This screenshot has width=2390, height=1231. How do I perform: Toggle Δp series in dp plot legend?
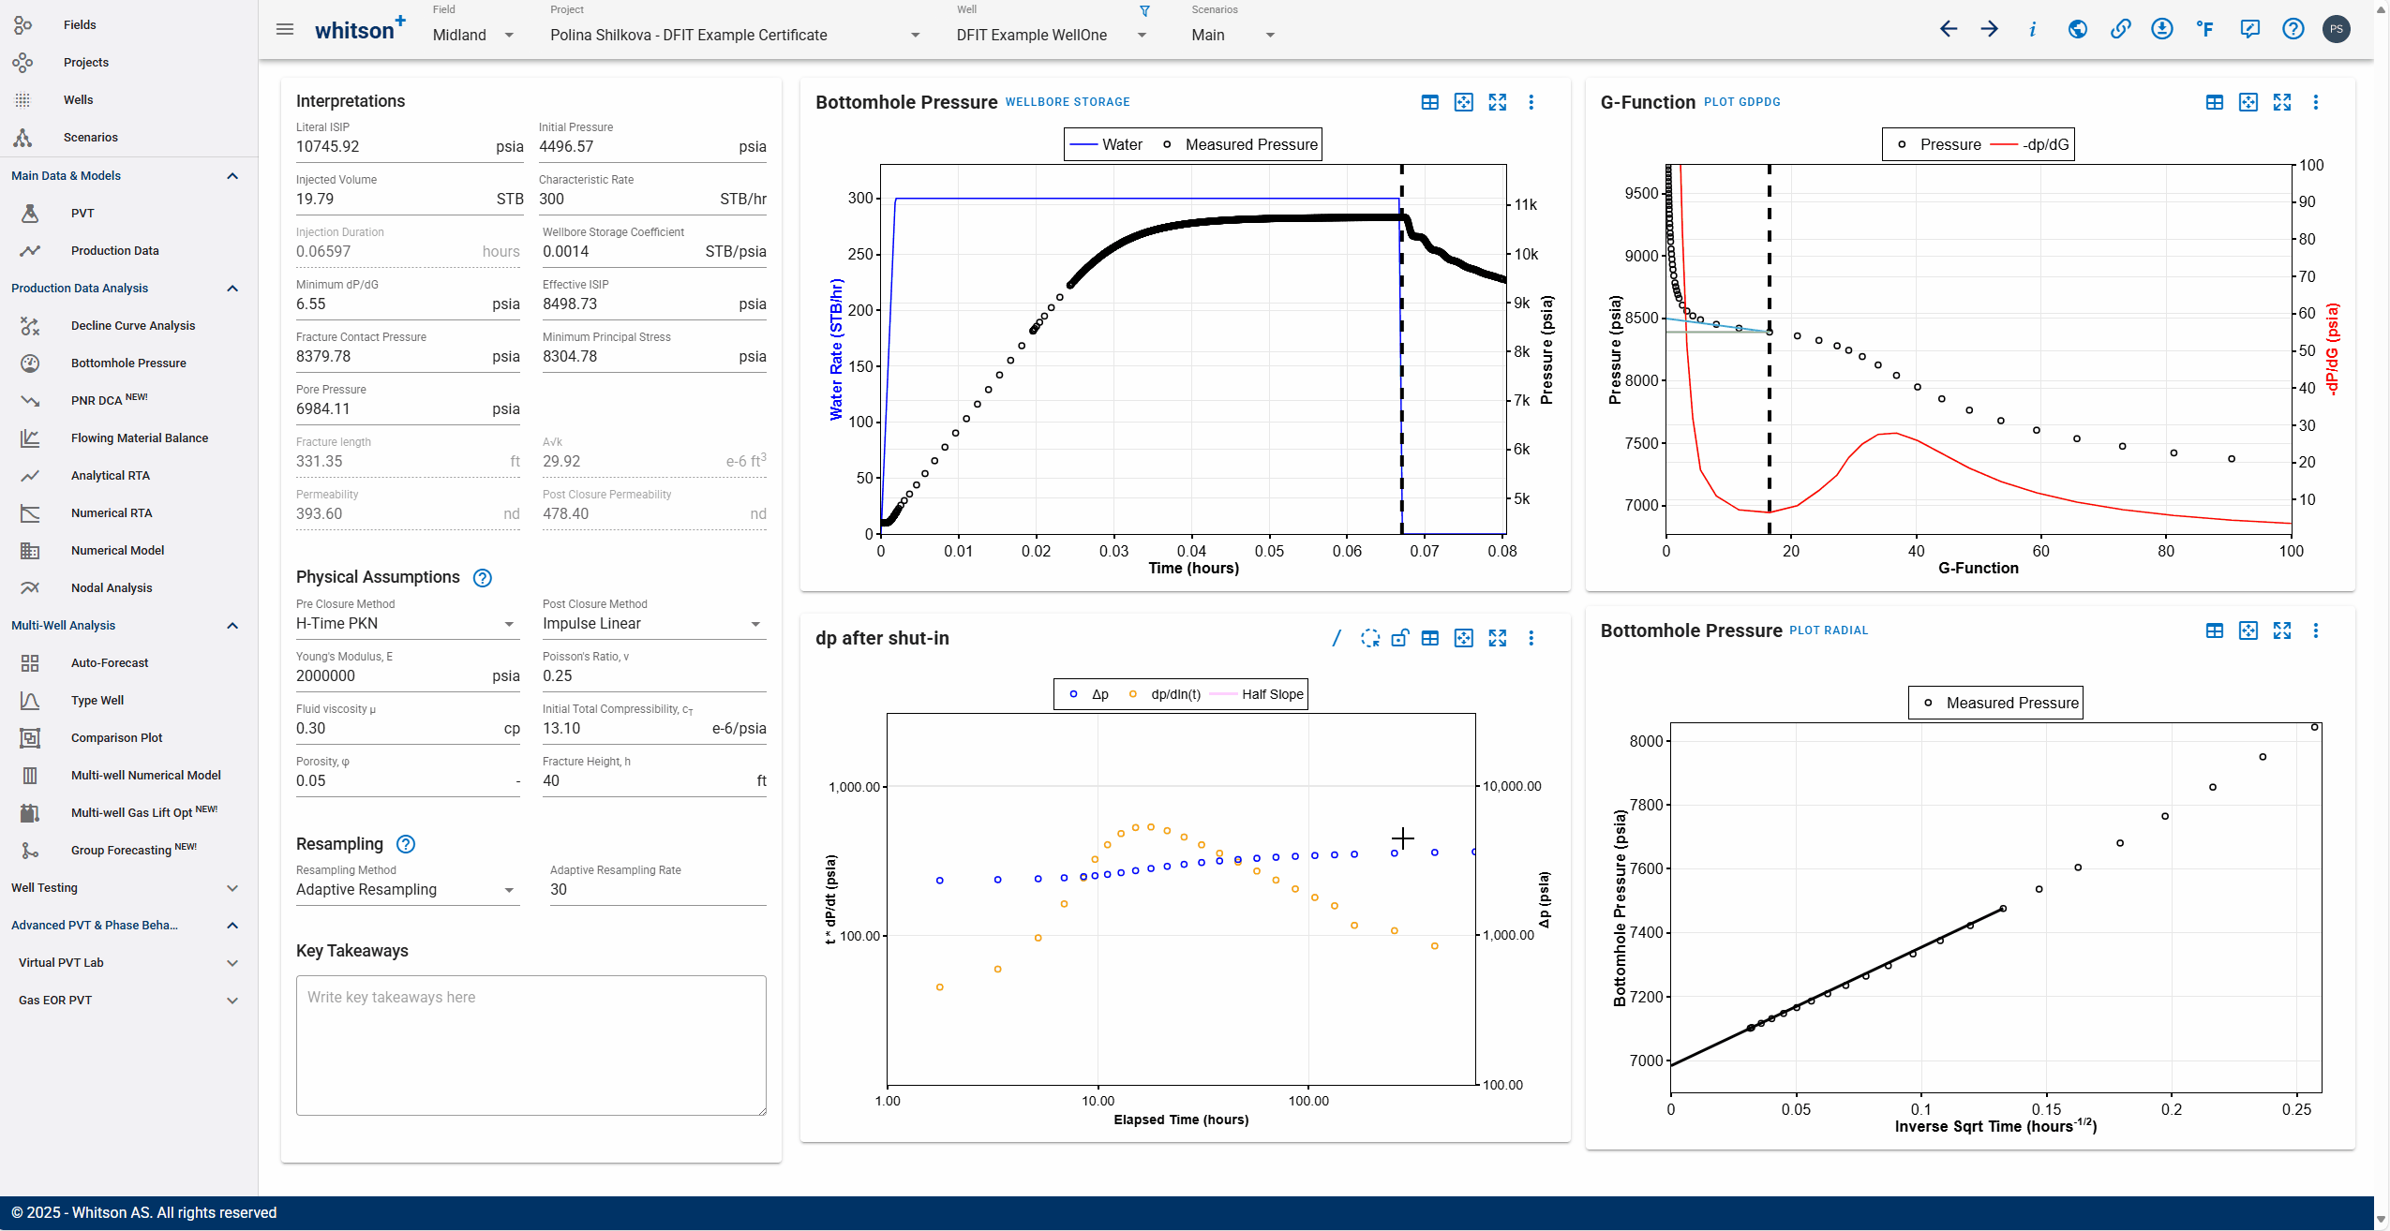click(x=1089, y=694)
